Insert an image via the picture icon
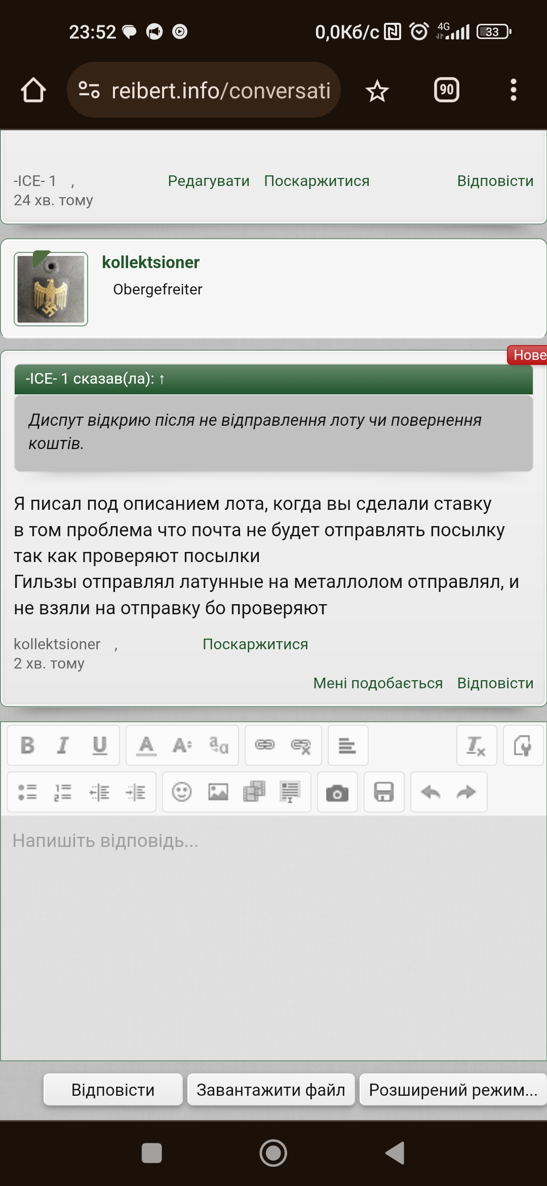Image resolution: width=547 pixels, height=1186 pixels. click(218, 792)
